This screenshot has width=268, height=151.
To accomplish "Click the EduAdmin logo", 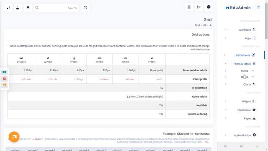I will [238, 8].
